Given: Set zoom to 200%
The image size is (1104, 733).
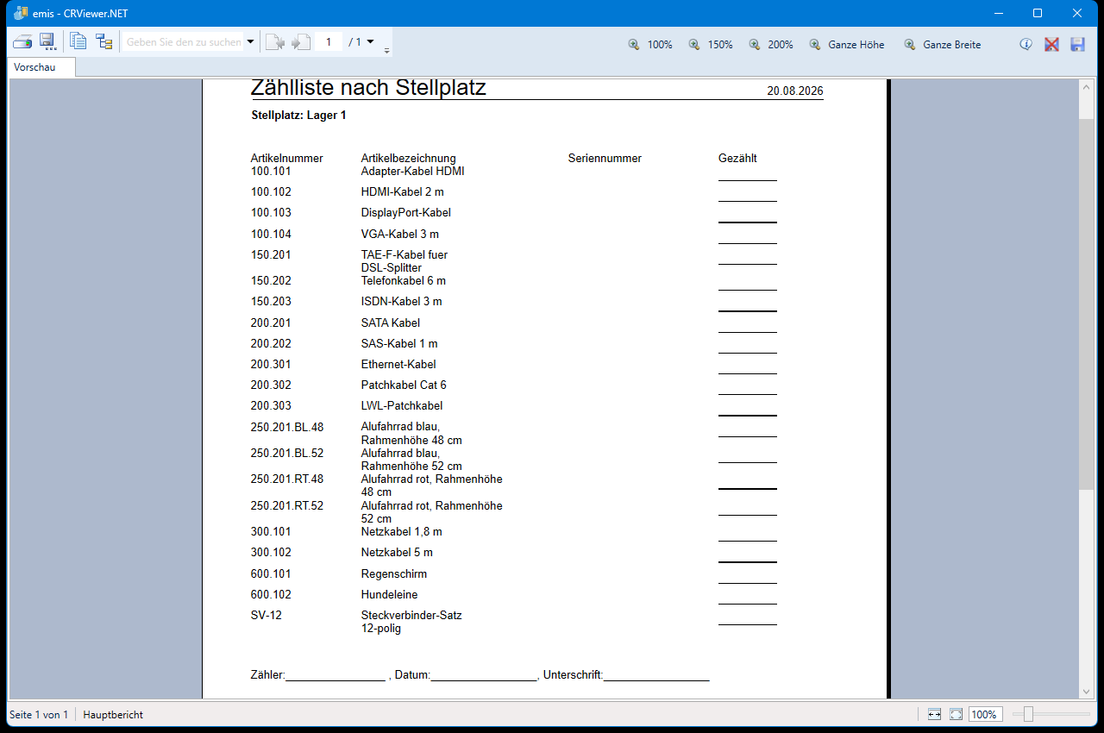Looking at the screenshot, I should (781, 45).
